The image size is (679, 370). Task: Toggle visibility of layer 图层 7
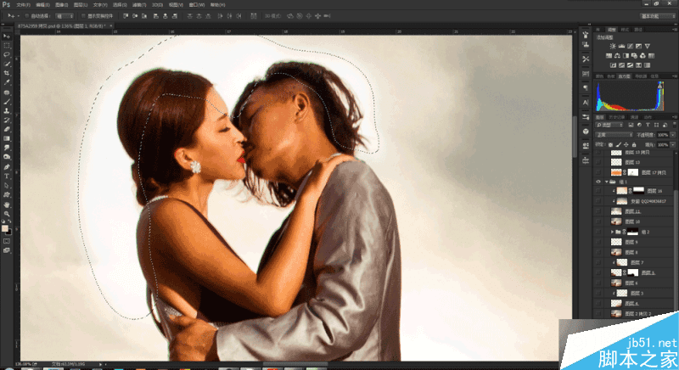point(598,262)
